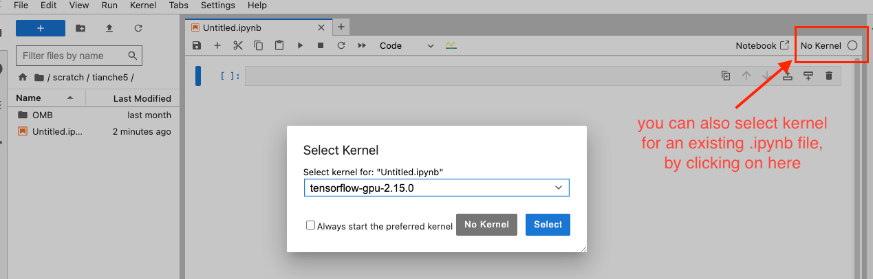
Task: Select Untitled.ipynb in the file list
Action: click(94, 131)
